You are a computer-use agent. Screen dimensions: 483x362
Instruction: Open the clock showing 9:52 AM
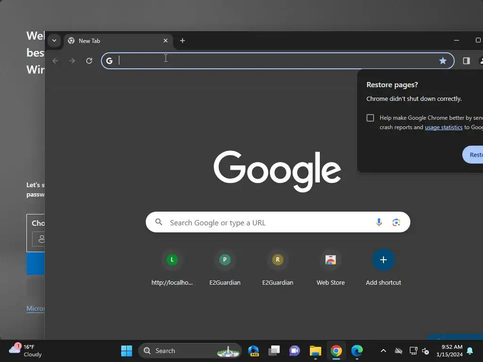pyautogui.click(x=450, y=351)
